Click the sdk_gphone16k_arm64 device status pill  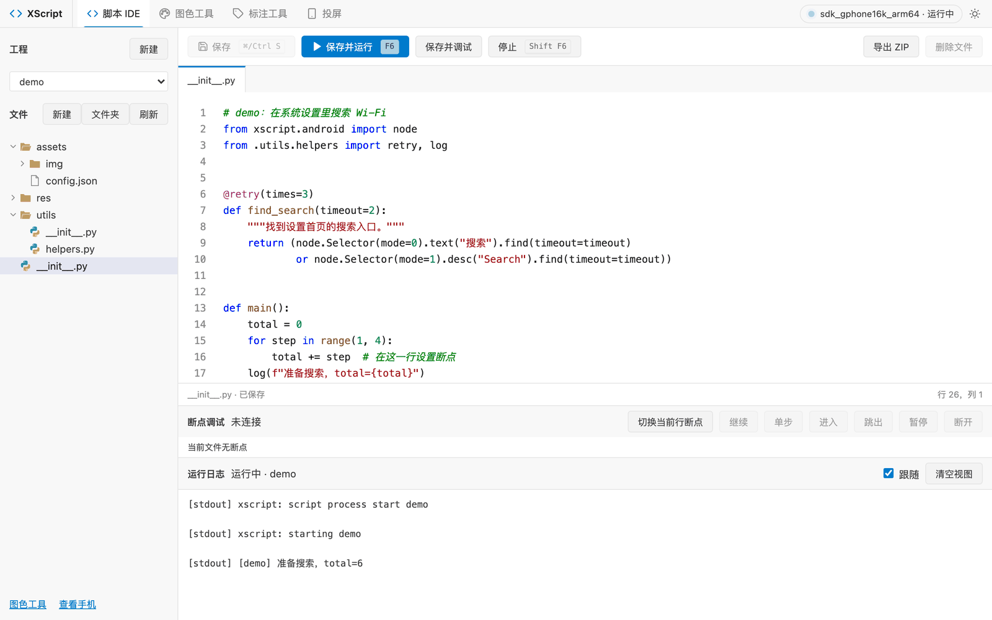[880, 14]
